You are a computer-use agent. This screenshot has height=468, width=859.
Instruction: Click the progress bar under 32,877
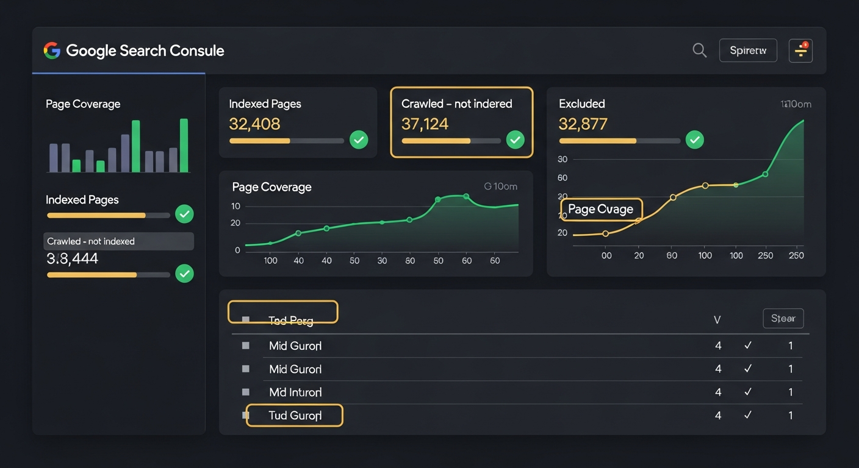coord(620,141)
